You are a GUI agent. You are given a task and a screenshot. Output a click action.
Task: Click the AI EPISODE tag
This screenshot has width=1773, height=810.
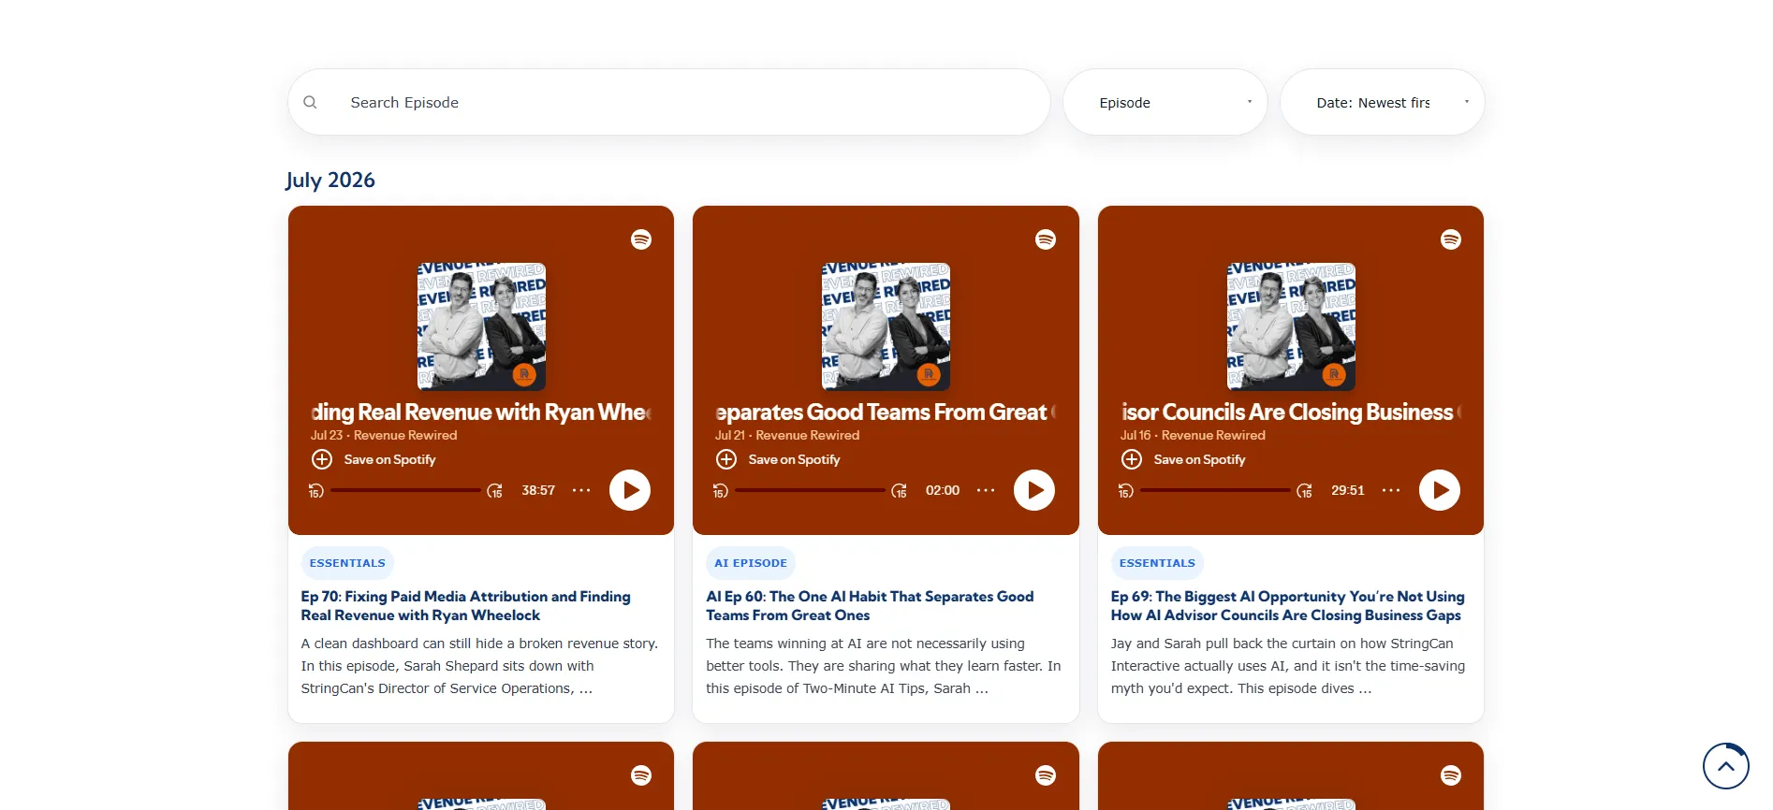(x=751, y=563)
